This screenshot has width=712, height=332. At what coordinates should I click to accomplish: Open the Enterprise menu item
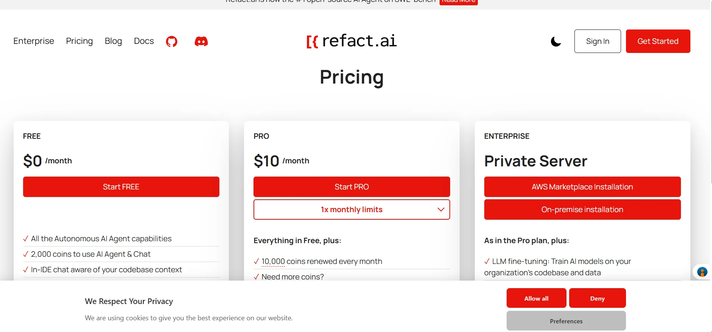(34, 41)
